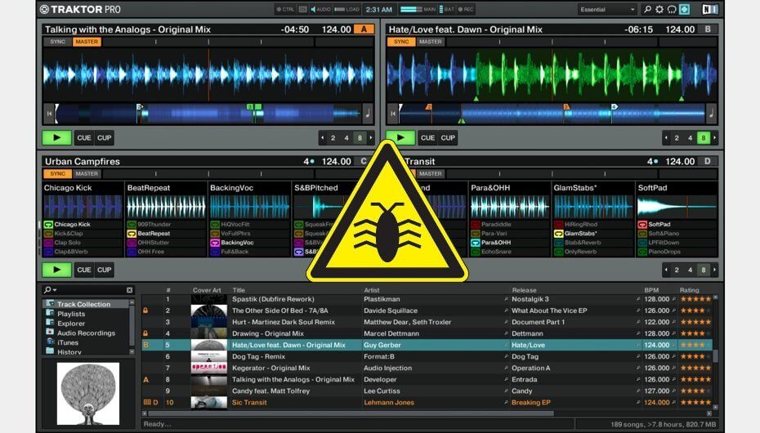Click the Traktor Pro logo

point(80,9)
